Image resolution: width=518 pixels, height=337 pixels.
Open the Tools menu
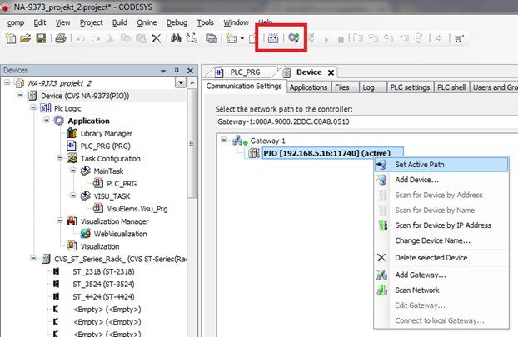click(x=206, y=22)
